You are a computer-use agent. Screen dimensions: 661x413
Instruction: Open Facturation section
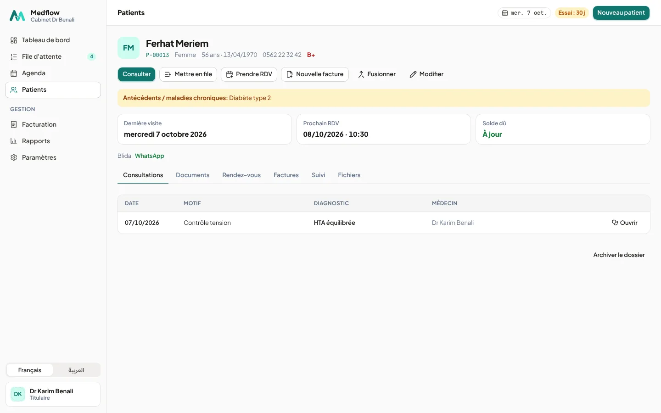coord(53,125)
